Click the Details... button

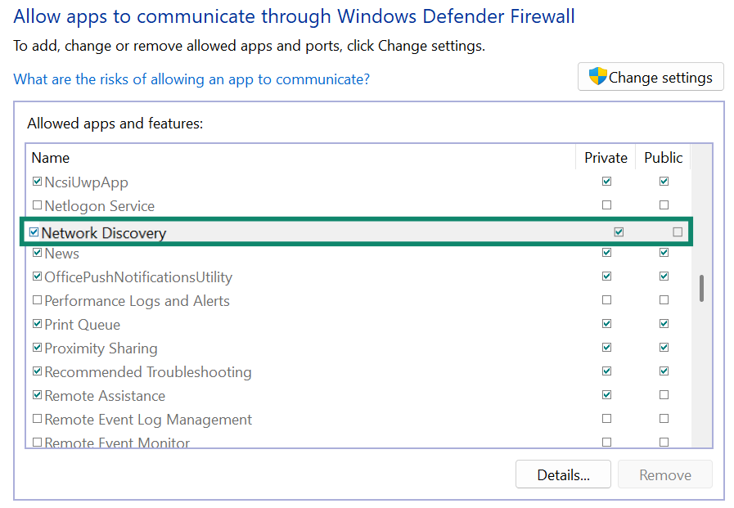click(562, 474)
